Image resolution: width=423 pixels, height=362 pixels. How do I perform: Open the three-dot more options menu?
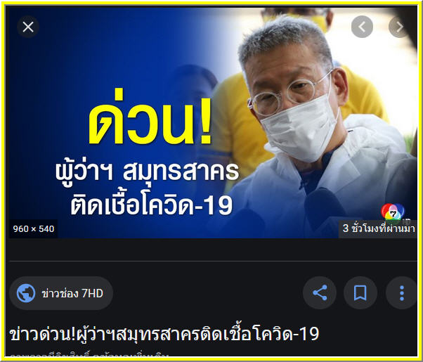402,292
